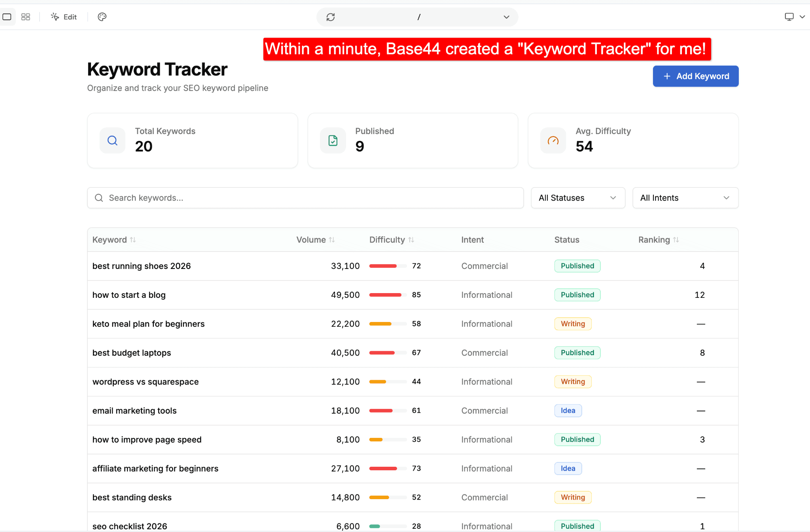Viewport: 810px width, 532px height.
Task: Click the Add Keyword button
Action: (x=696, y=76)
